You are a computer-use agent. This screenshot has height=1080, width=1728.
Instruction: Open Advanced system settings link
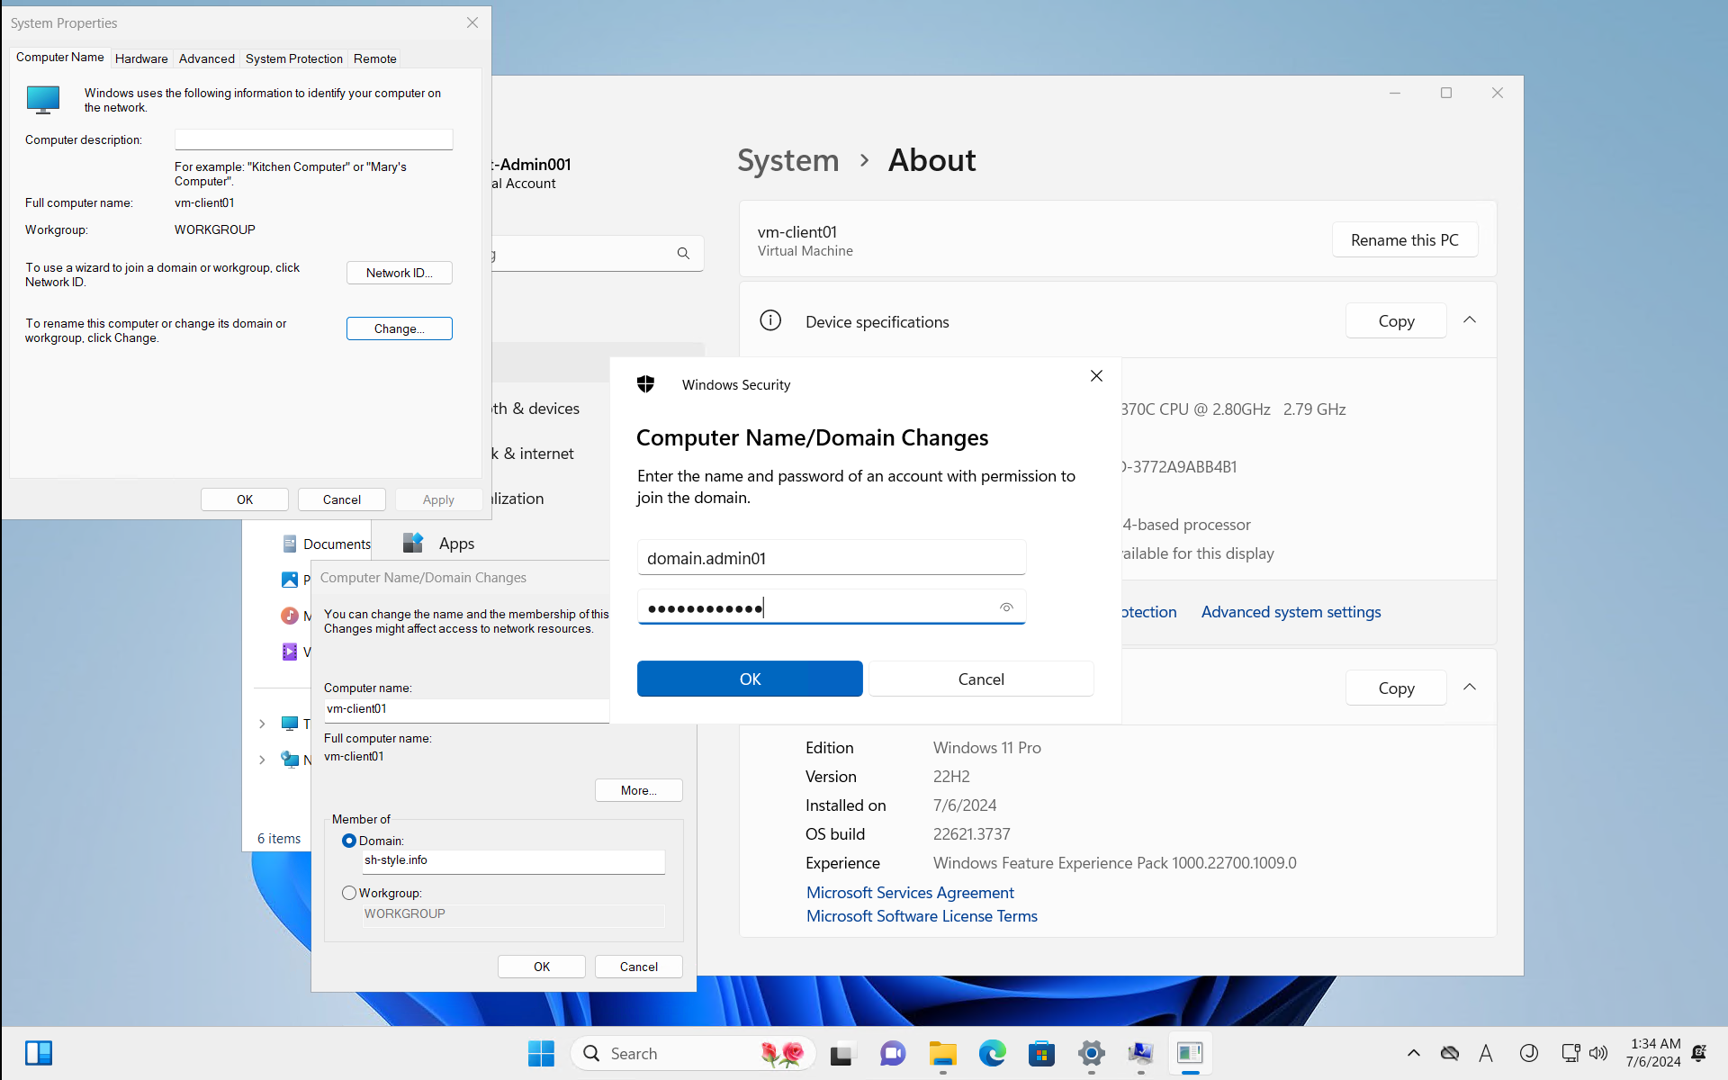point(1291,612)
